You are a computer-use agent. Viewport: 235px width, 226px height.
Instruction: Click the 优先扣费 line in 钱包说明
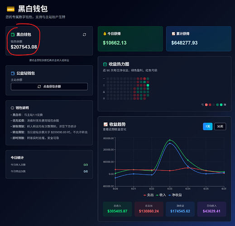click(35, 121)
